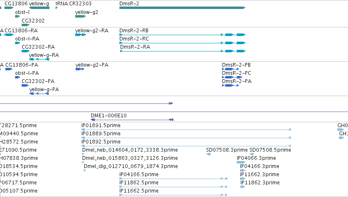This screenshot has width=348, height=197.
Task: Select the IP11862.5prime EST label
Action: [139, 183]
